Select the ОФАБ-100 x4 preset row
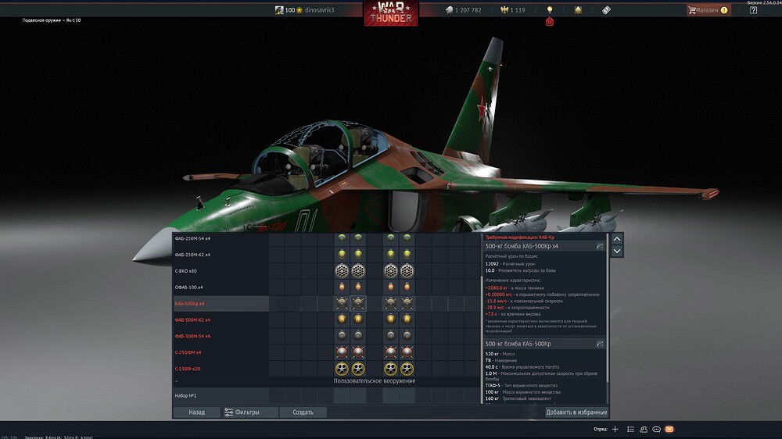 point(327,287)
